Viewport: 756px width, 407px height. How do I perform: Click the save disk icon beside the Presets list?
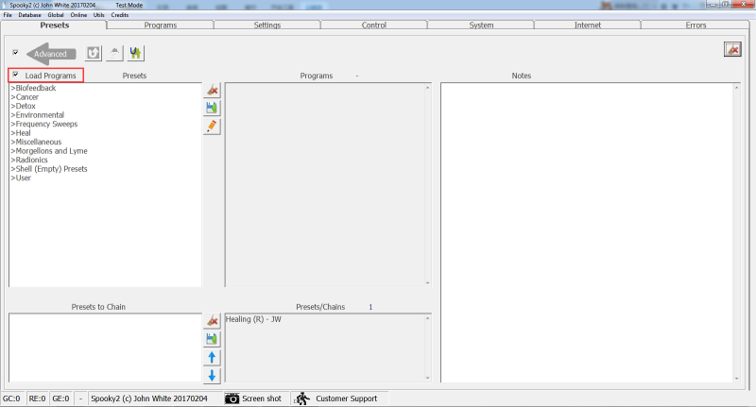tap(213, 109)
